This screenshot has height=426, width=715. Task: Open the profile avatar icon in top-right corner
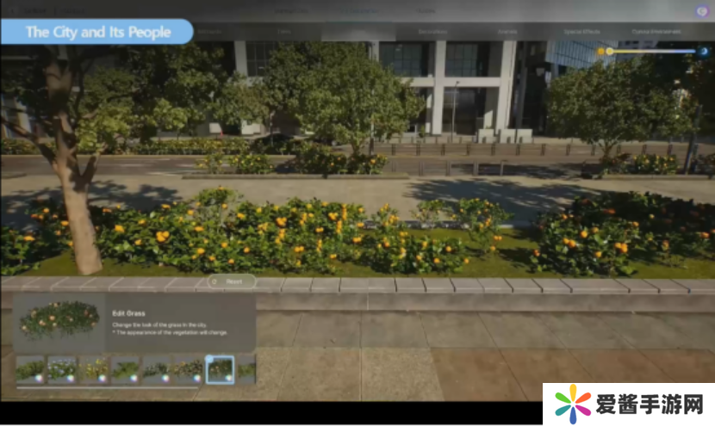click(x=701, y=11)
